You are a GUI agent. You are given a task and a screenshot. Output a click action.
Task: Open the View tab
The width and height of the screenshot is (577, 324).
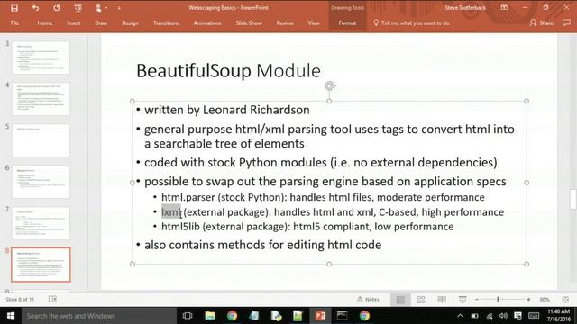point(314,22)
